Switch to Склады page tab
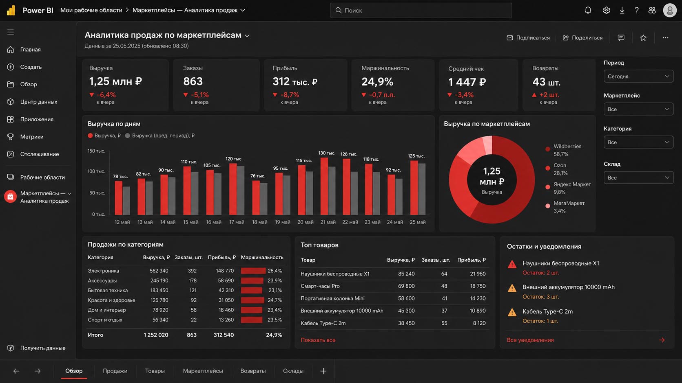Screen dimensions: 682x383 click(x=293, y=371)
